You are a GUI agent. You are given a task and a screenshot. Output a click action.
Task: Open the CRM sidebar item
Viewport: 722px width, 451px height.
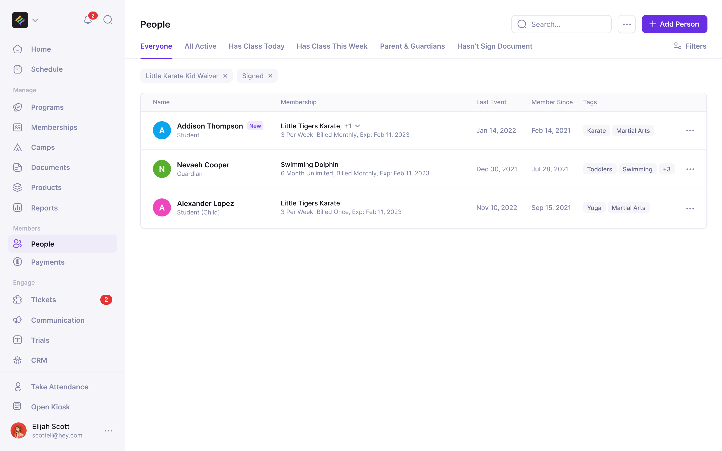tap(39, 360)
